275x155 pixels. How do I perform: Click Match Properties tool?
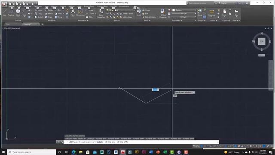(x=163, y=13)
